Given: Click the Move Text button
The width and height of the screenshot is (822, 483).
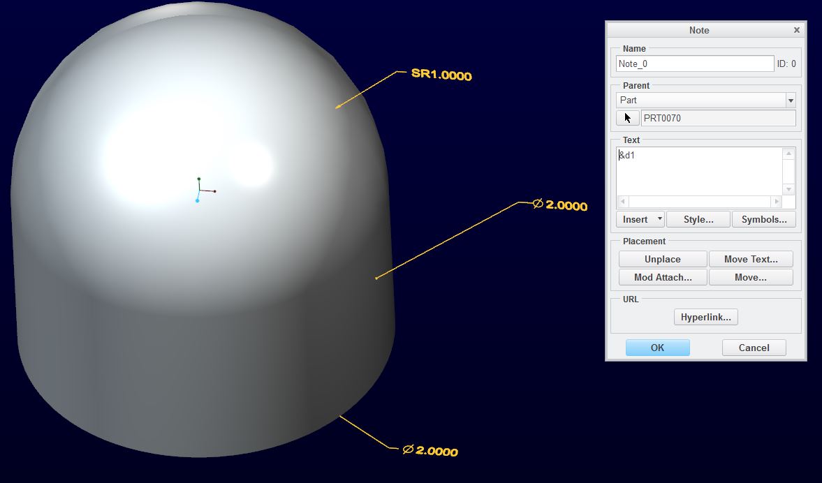Looking at the screenshot, I should pyautogui.click(x=751, y=260).
